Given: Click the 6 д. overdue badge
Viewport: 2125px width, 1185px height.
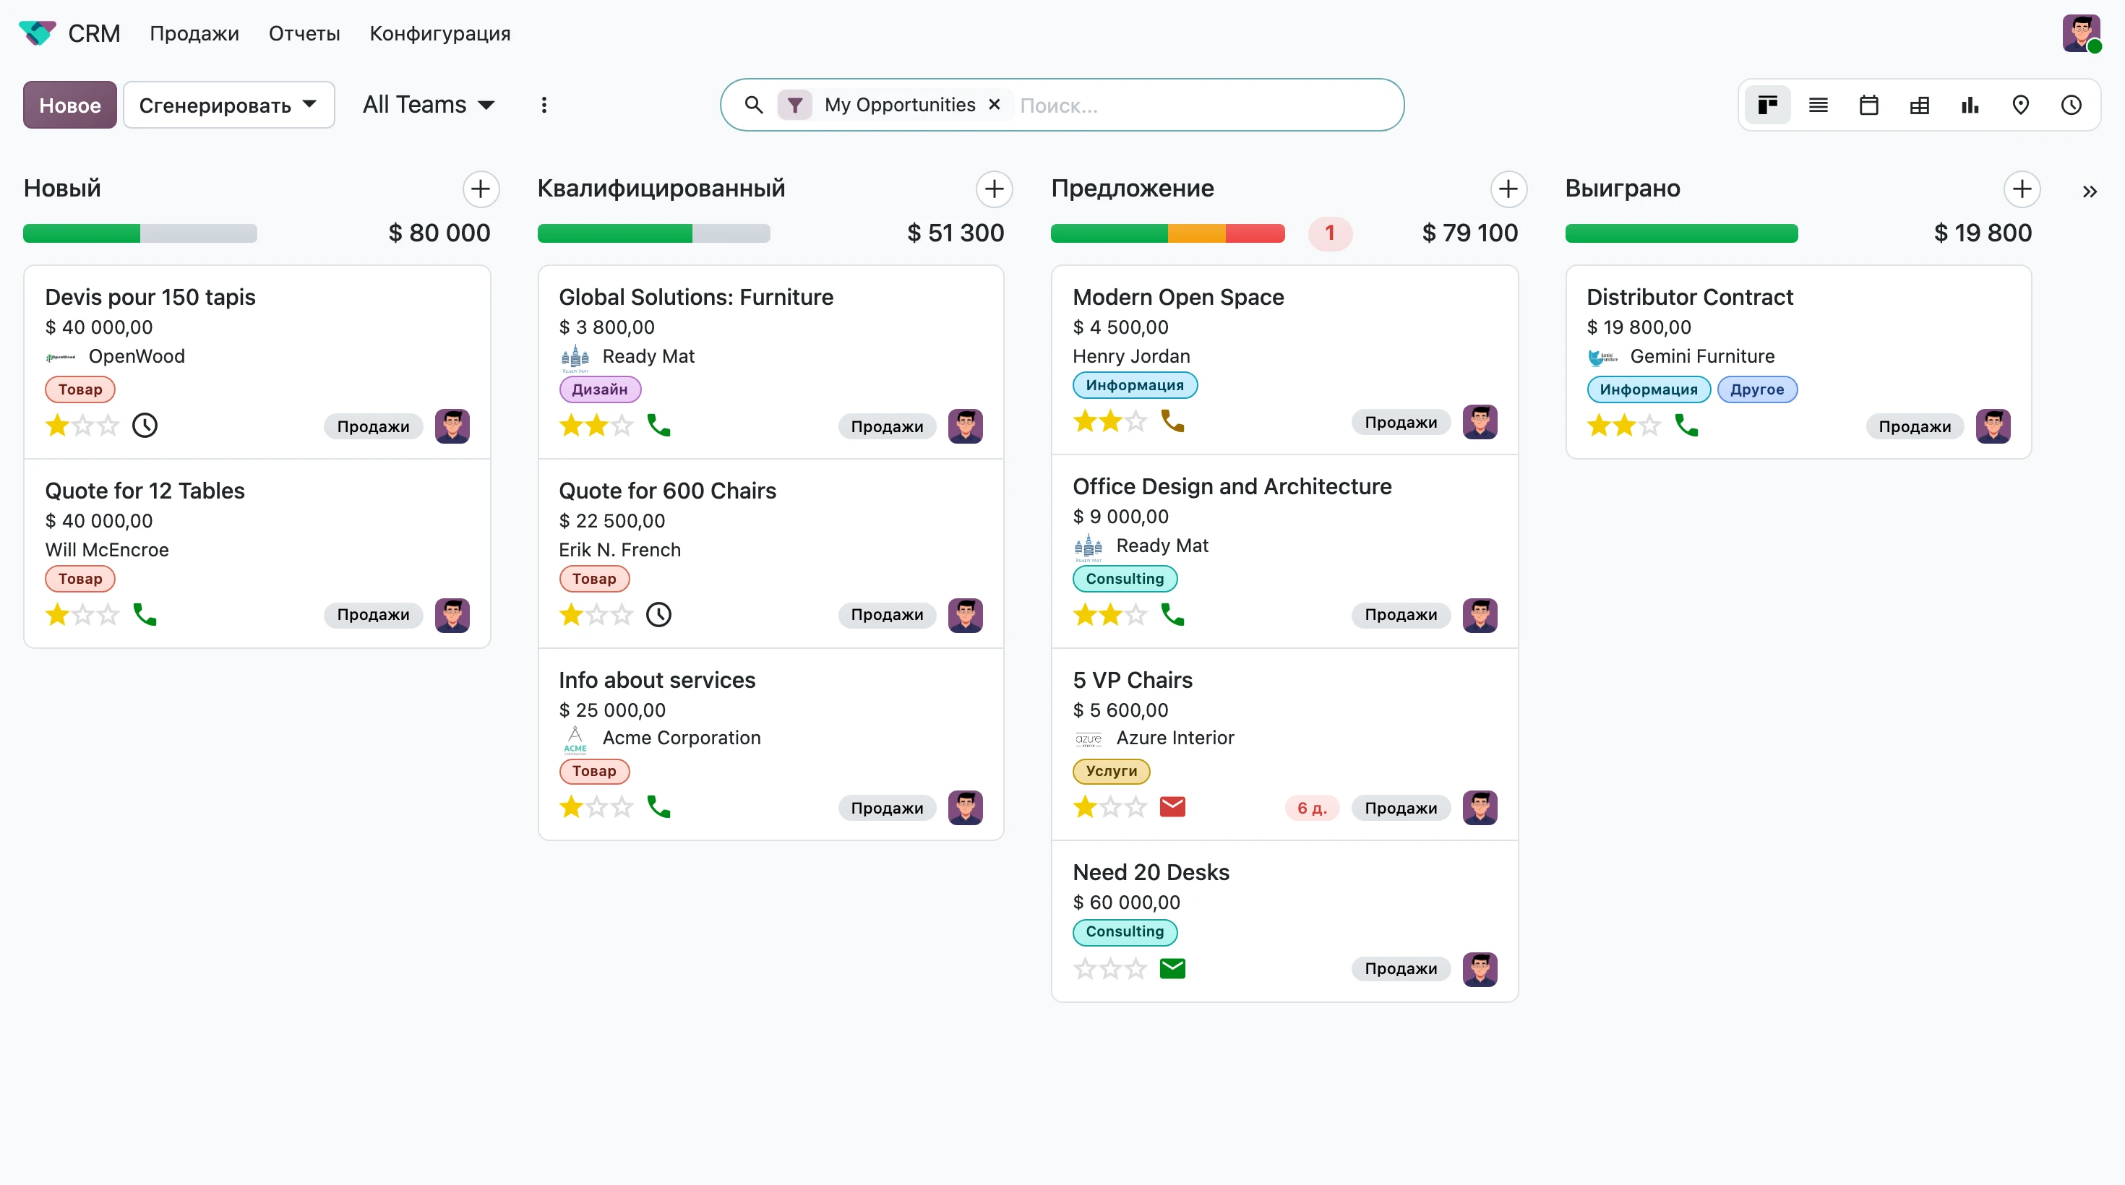Looking at the screenshot, I should pos(1312,808).
